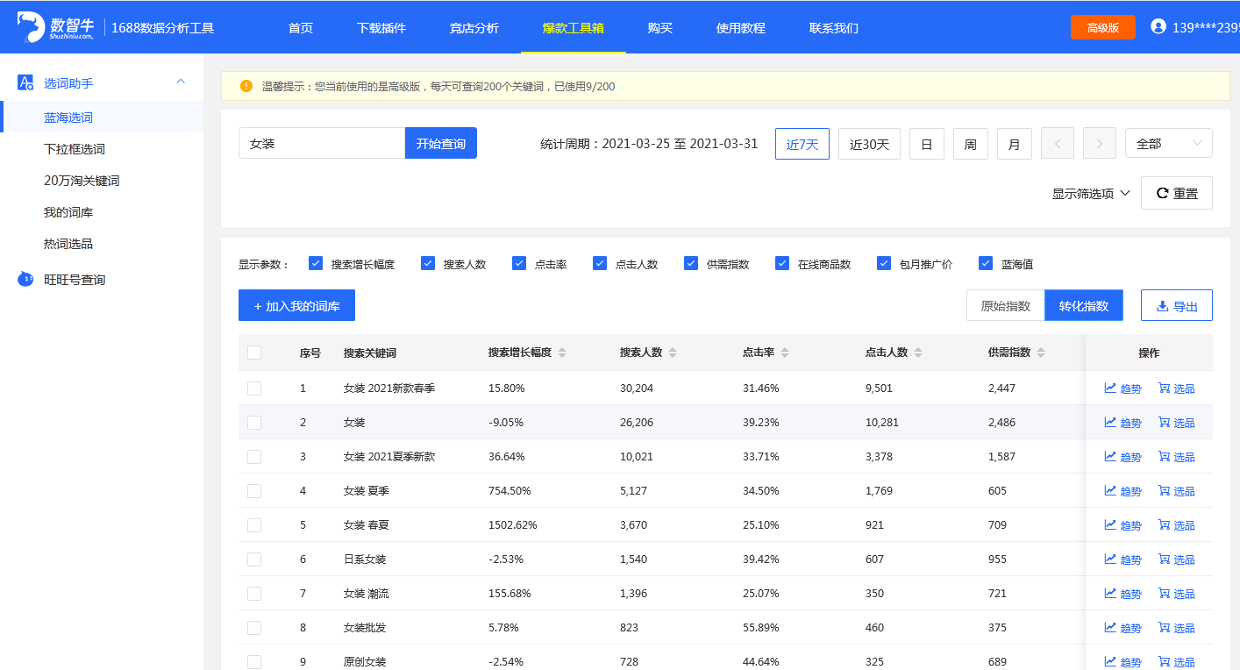Toggle 在线商品数 display parameter checkbox
Screen dimensions: 1240x670
pos(782,263)
